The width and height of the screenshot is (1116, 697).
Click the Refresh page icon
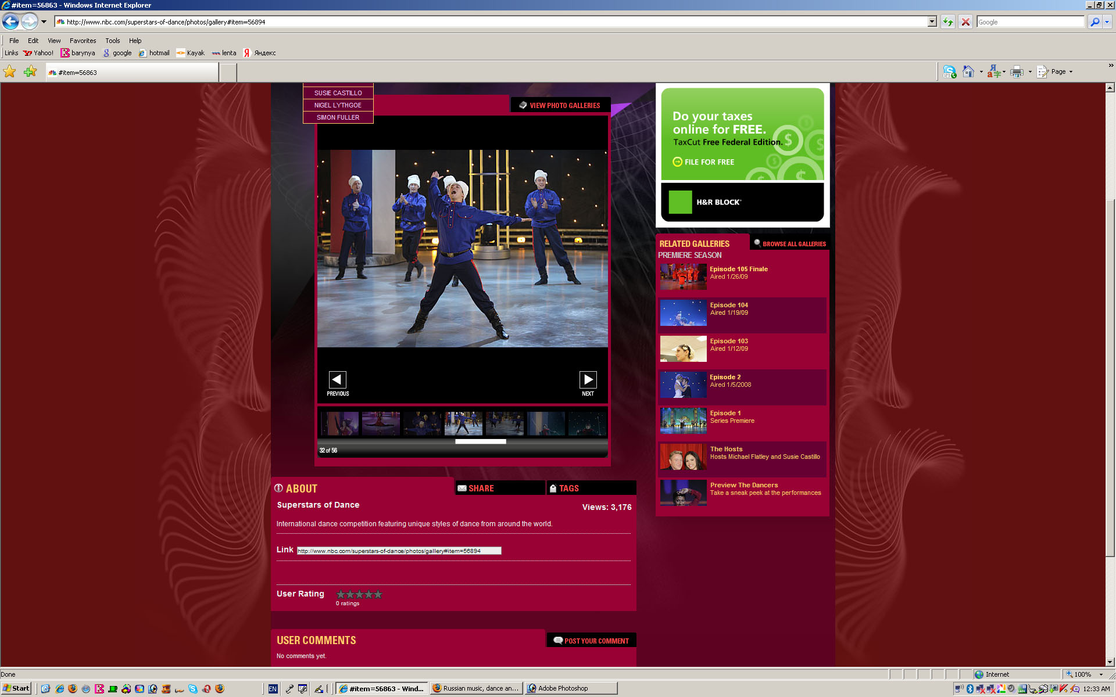tap(948, 22)
